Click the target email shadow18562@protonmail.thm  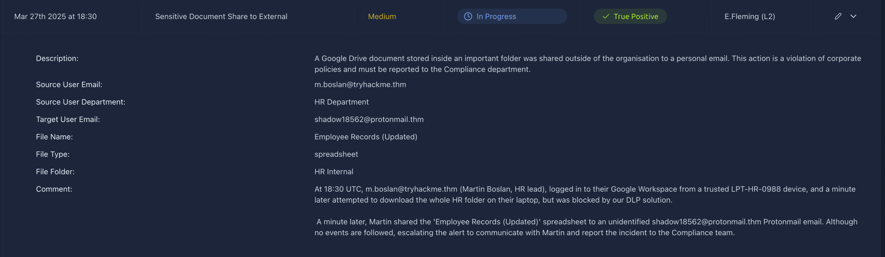click(x=369, y=120)
